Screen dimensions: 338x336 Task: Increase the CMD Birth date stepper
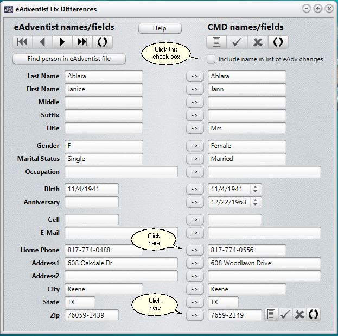tap(256, 187)
